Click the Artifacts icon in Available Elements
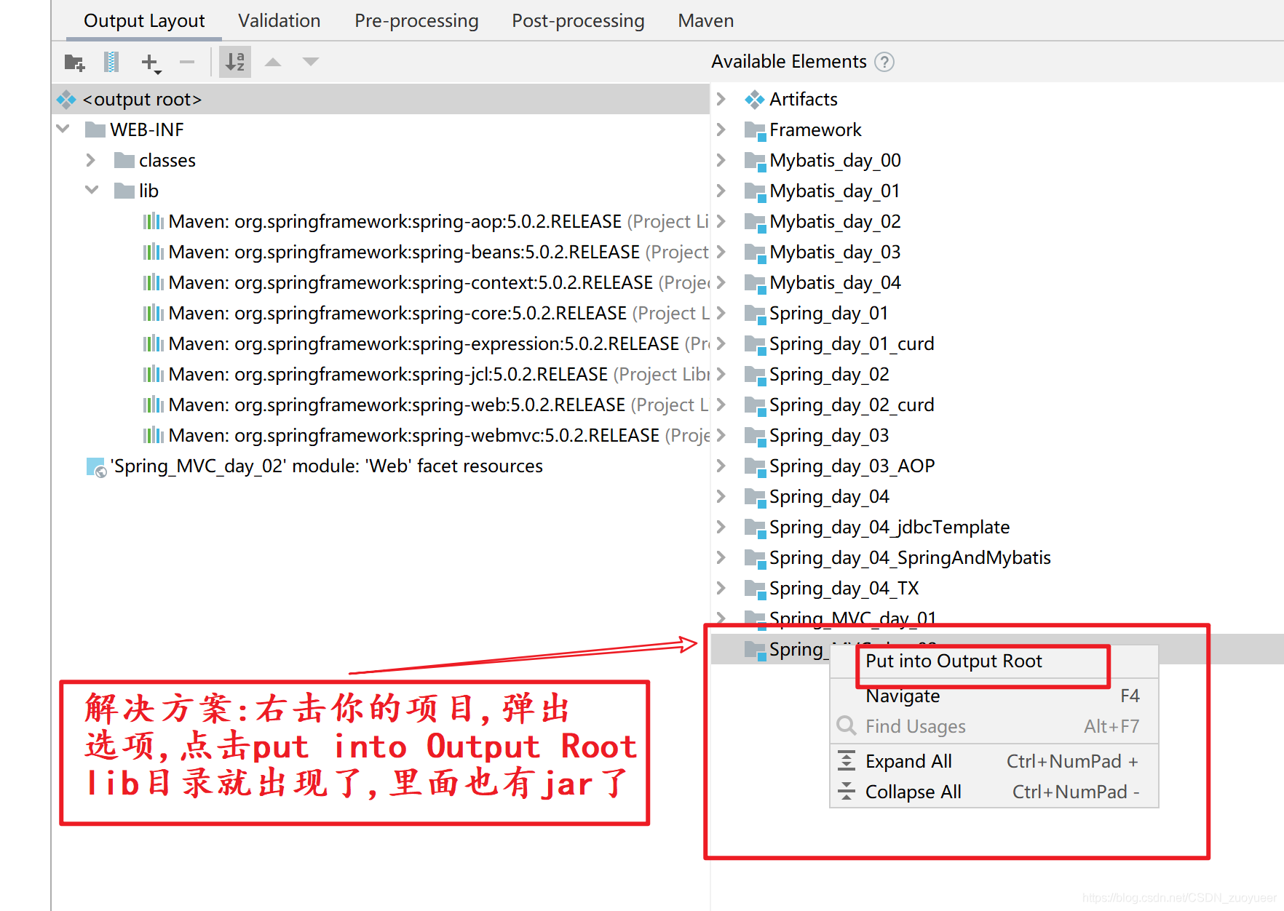 click(755, 100)
